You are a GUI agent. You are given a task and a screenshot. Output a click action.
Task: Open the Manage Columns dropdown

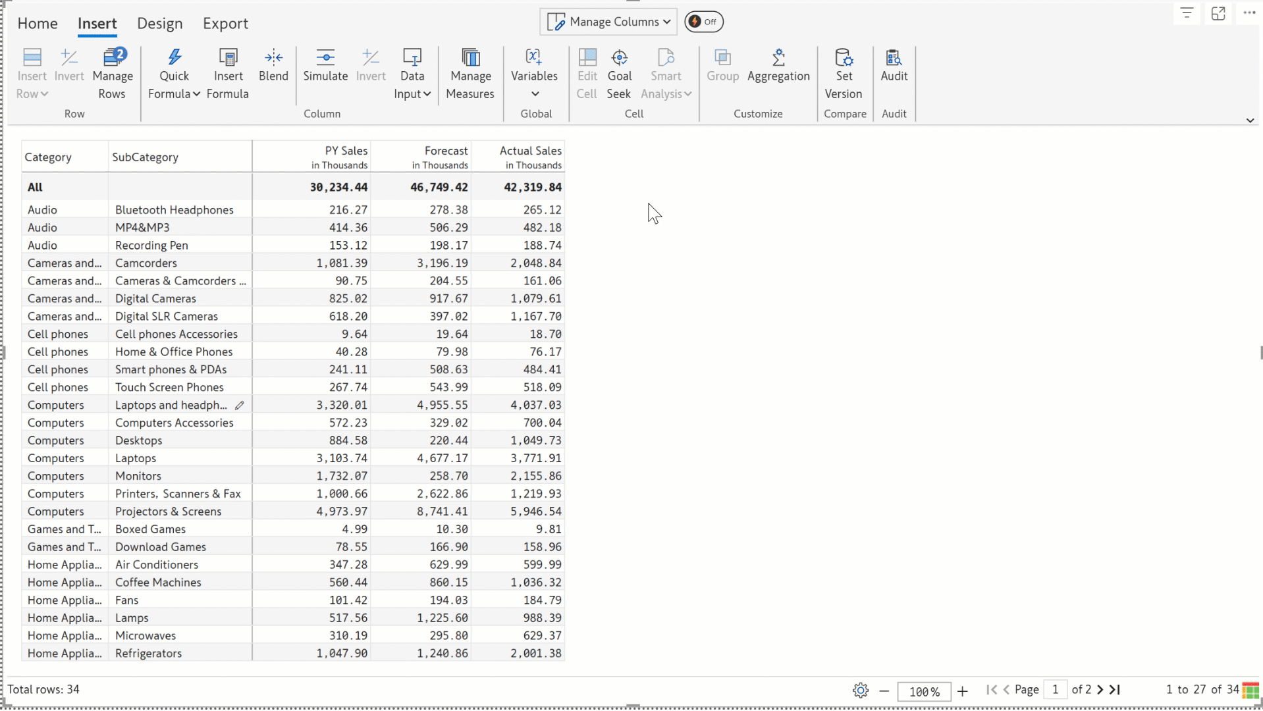[x=608, y=22]
